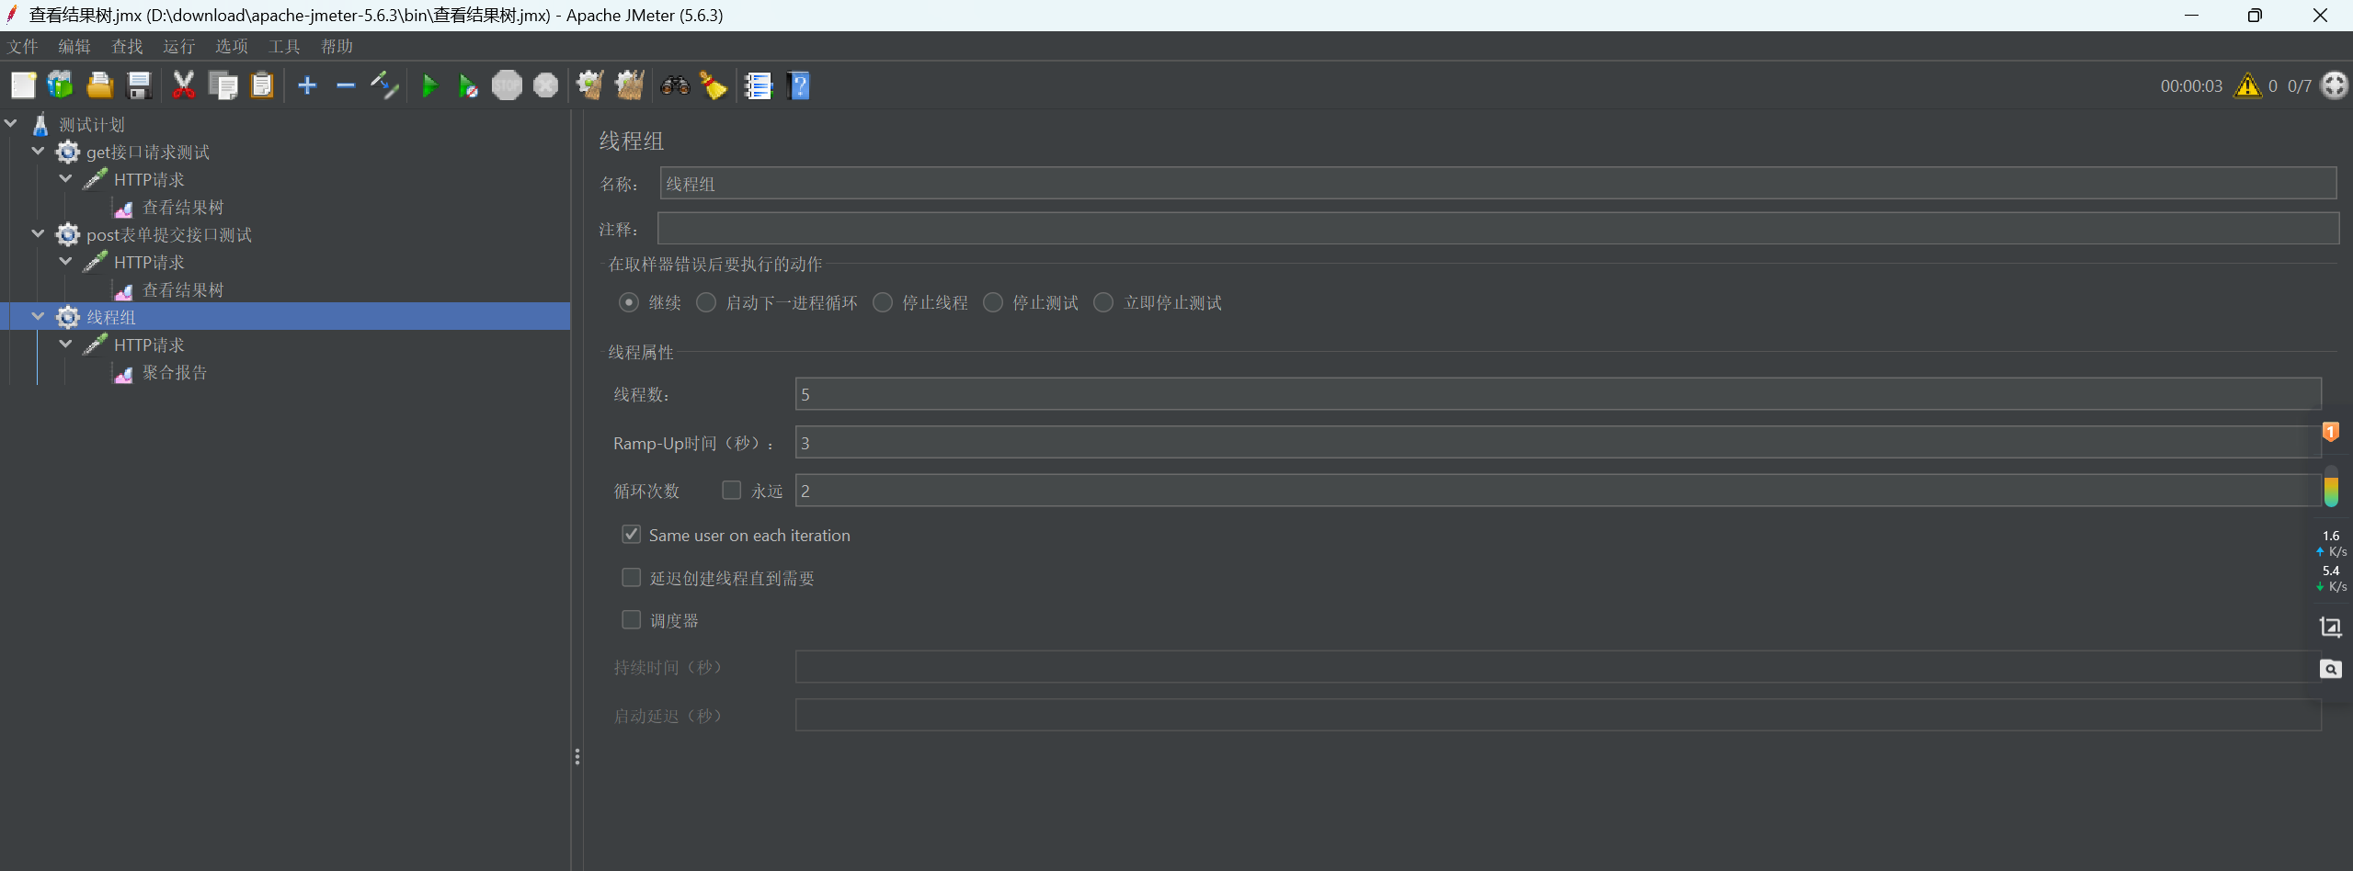2353x871 pixels.
Task: Collapse HTTP请求 arrow under post表单提交接口测试
Action: tap(66, 261)
